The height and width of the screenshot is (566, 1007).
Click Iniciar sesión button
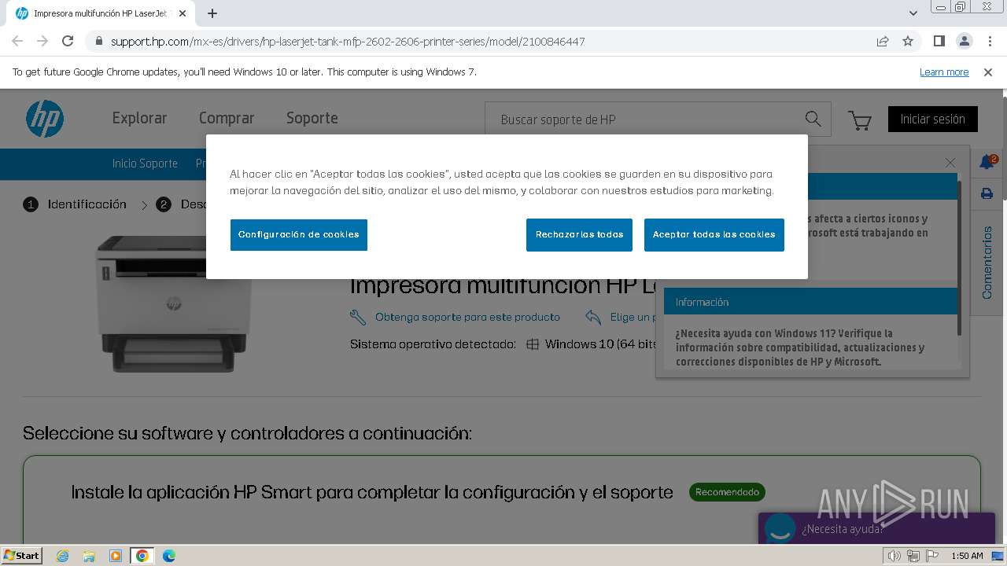tap(933, 119)
